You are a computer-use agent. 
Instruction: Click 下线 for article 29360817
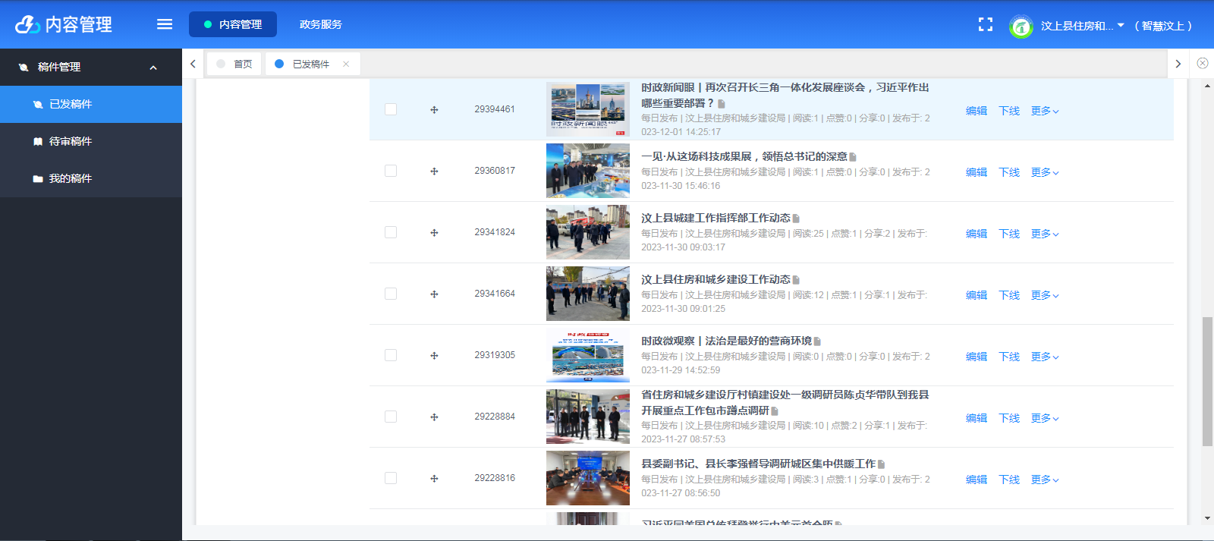[1009, 172]
